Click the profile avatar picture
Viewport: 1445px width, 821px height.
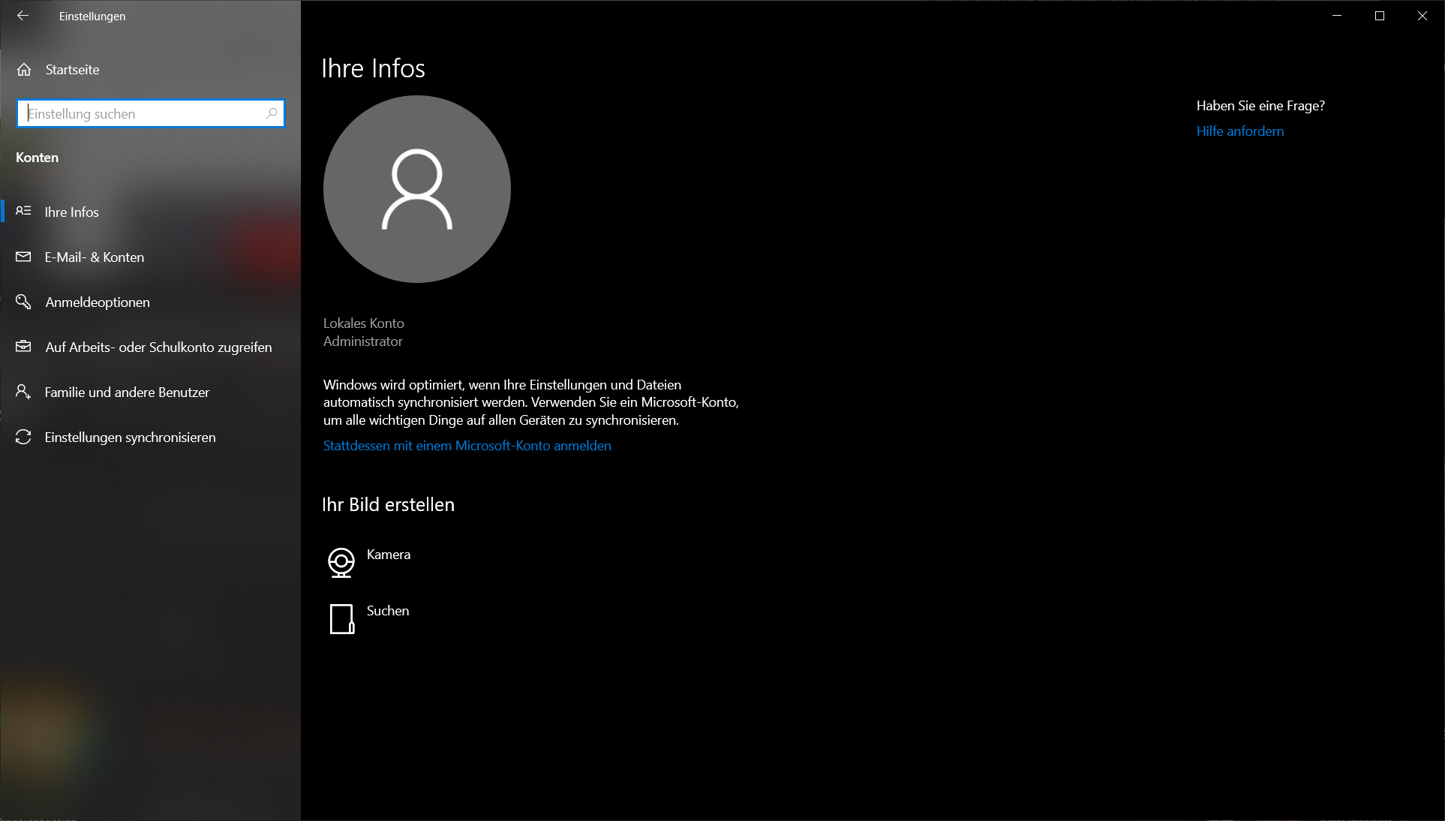[x=416, y=189]
